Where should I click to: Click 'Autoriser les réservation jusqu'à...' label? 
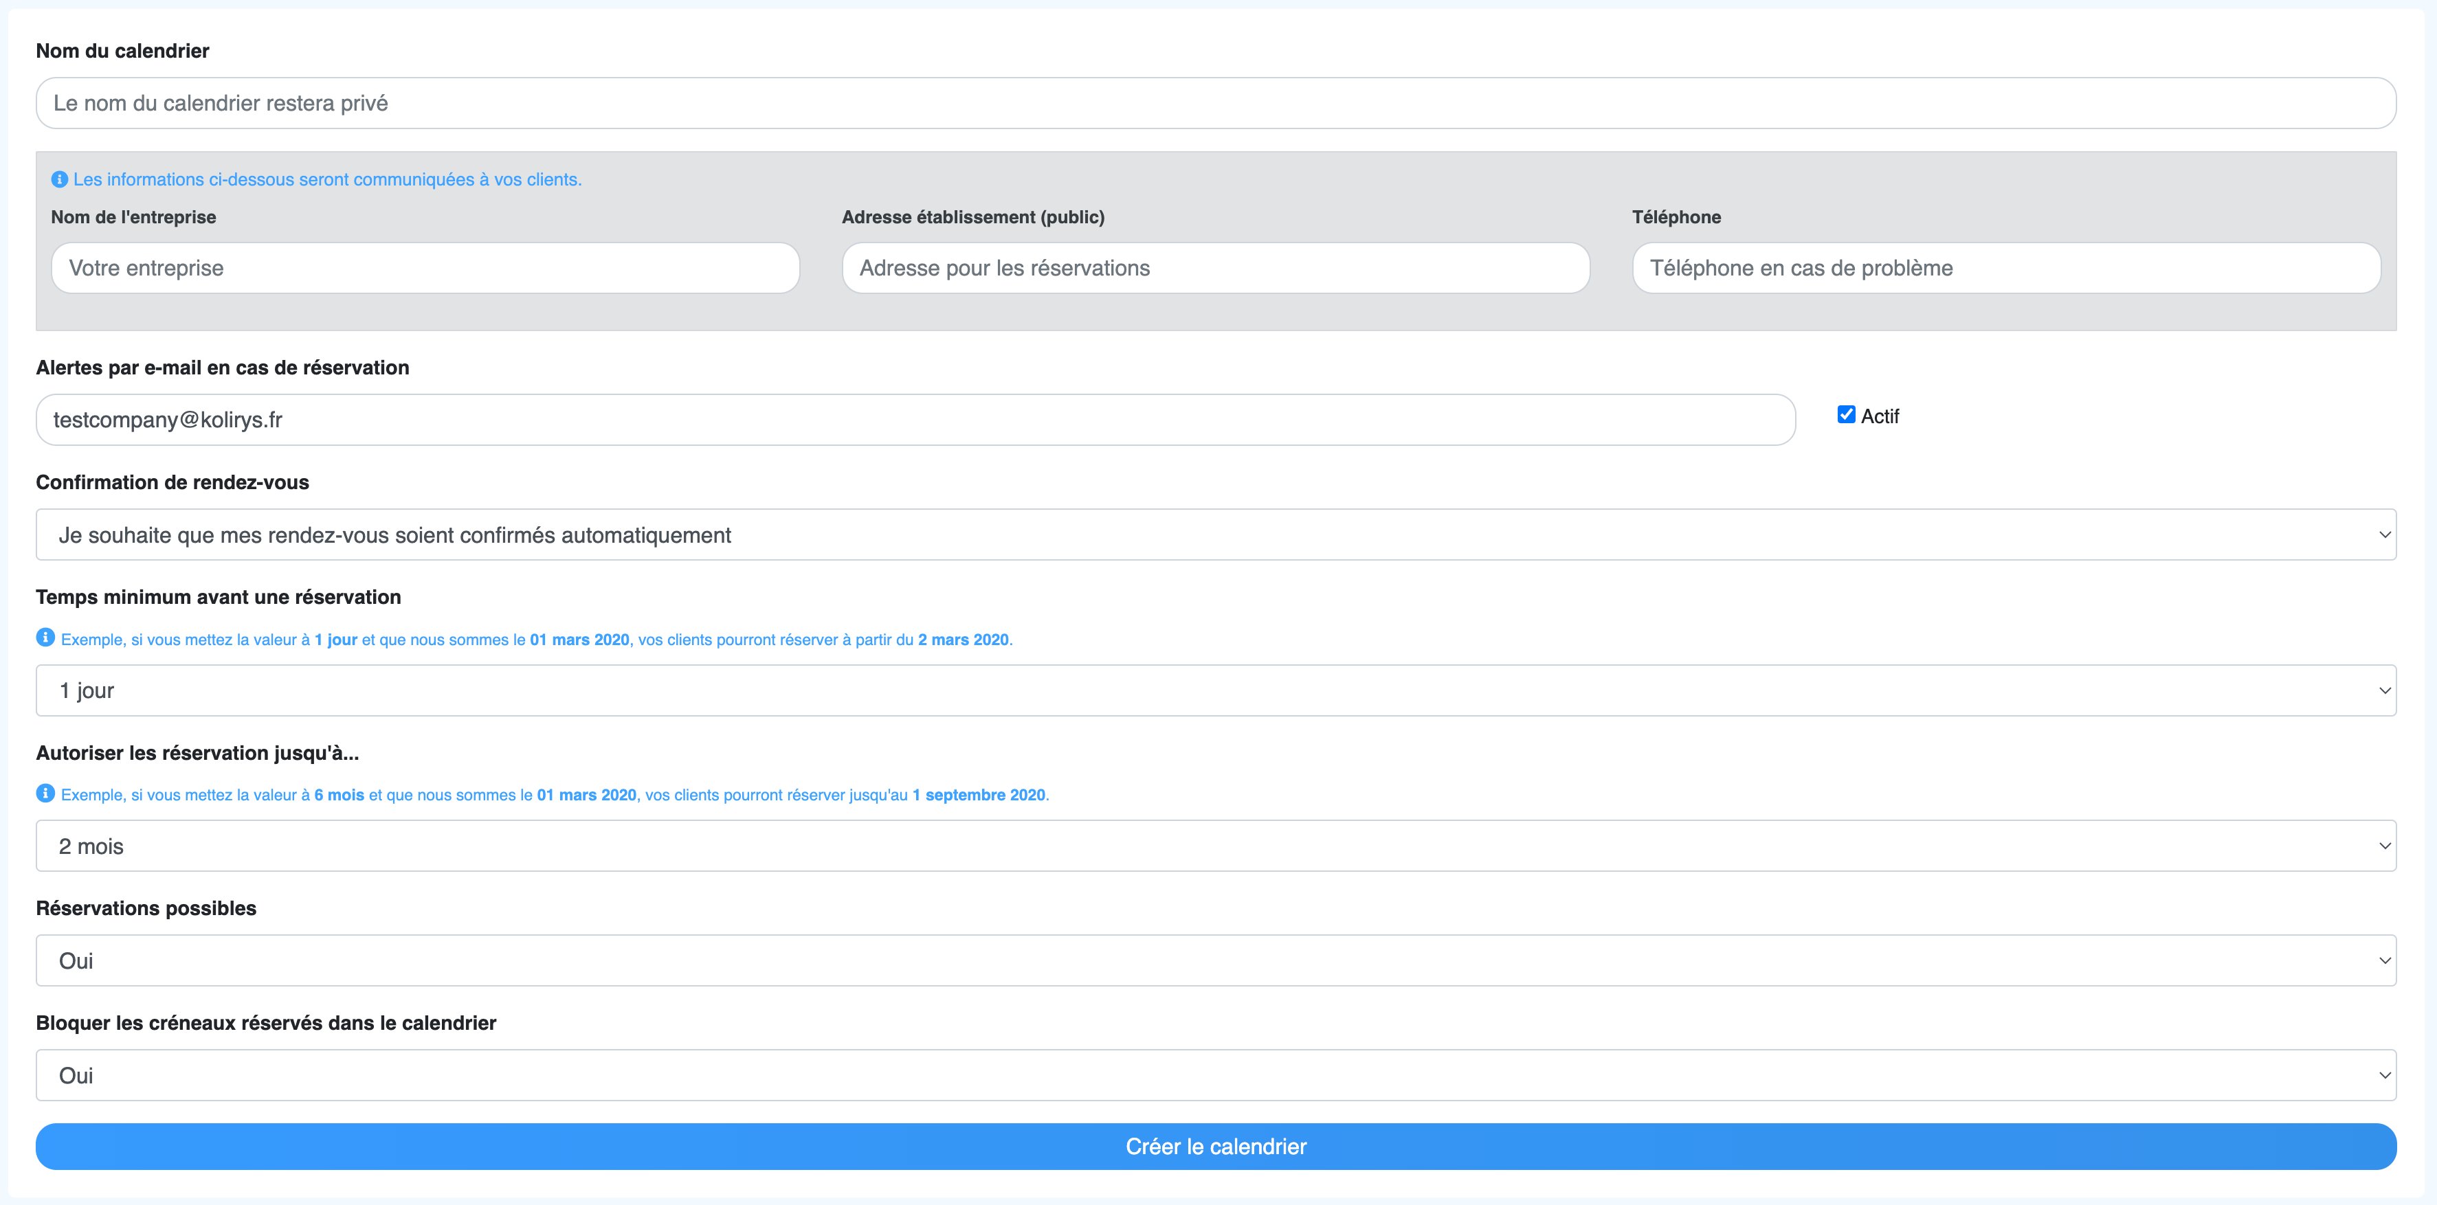[198, 753]
